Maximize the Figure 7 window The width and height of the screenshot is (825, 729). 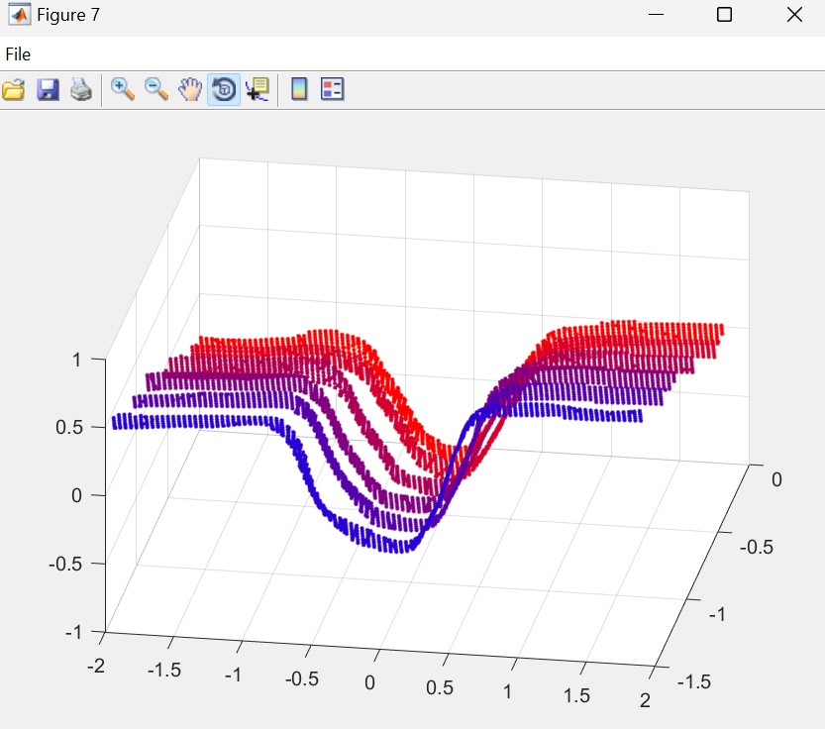[x=724, y=15]
